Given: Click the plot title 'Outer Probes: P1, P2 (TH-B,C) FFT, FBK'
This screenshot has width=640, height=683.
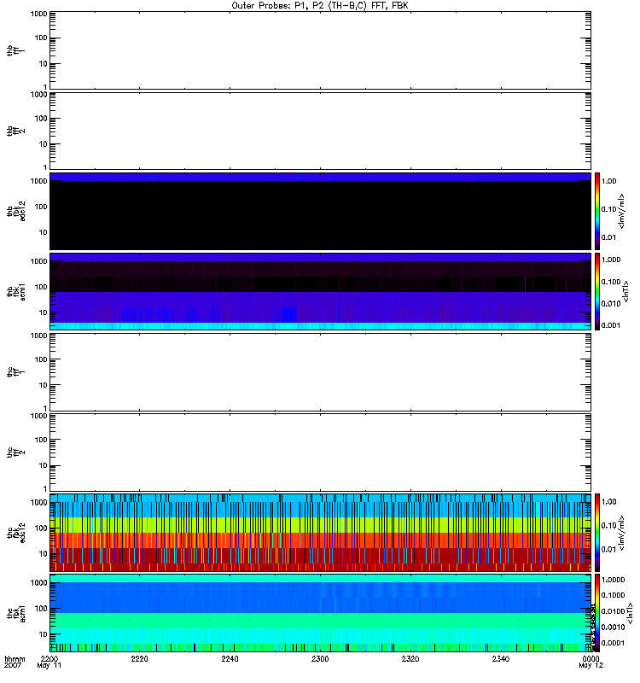Looking at the screenshot, I should pos(319,6).
